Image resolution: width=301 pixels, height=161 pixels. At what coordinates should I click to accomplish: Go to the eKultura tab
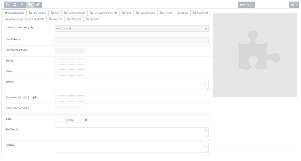point(92,19)
